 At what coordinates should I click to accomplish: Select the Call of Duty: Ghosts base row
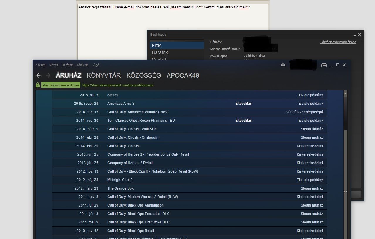(189, 146)
